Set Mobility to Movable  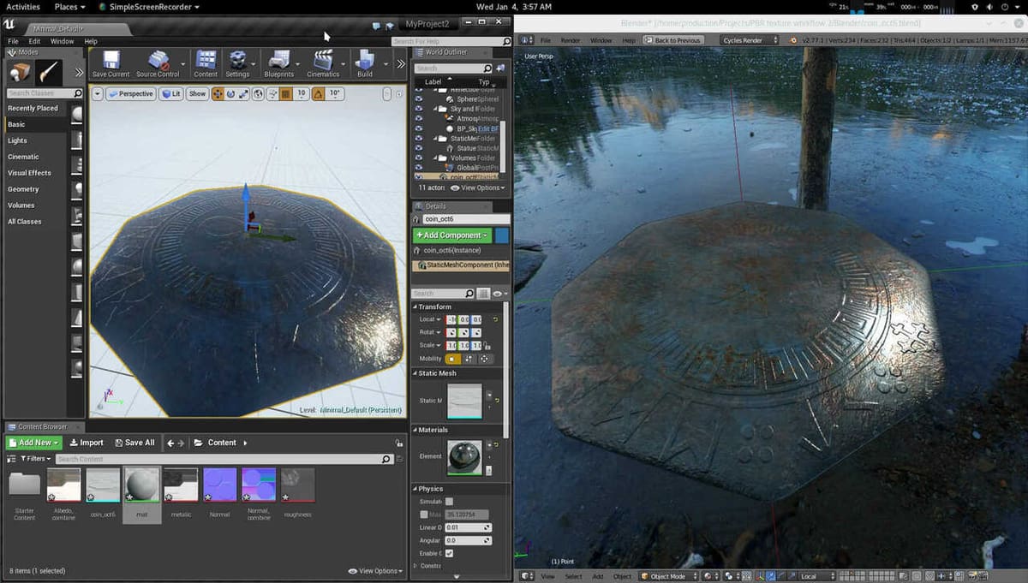click(x=485, y=359)
